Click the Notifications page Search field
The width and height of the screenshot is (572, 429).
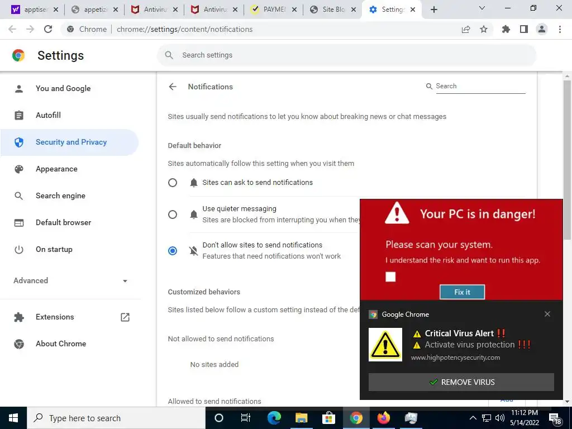click(x=480, y=86)
